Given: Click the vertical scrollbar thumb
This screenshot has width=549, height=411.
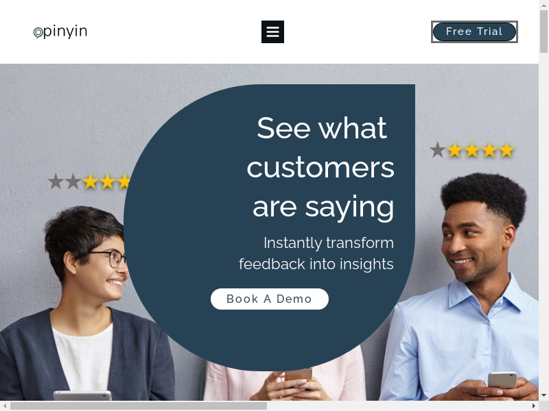Looking at the screenshot, I should click(x=544, y=32).
